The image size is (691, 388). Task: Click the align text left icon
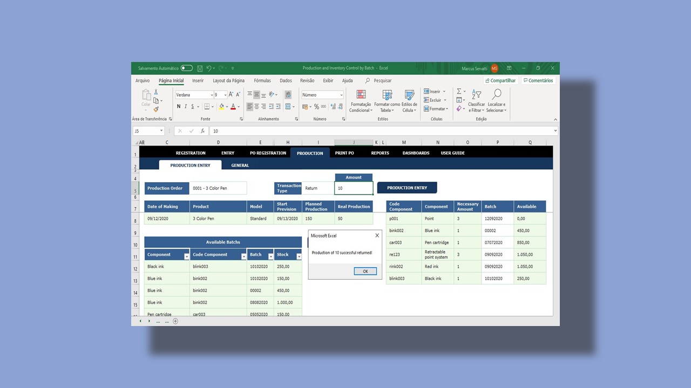click(250, 107)
